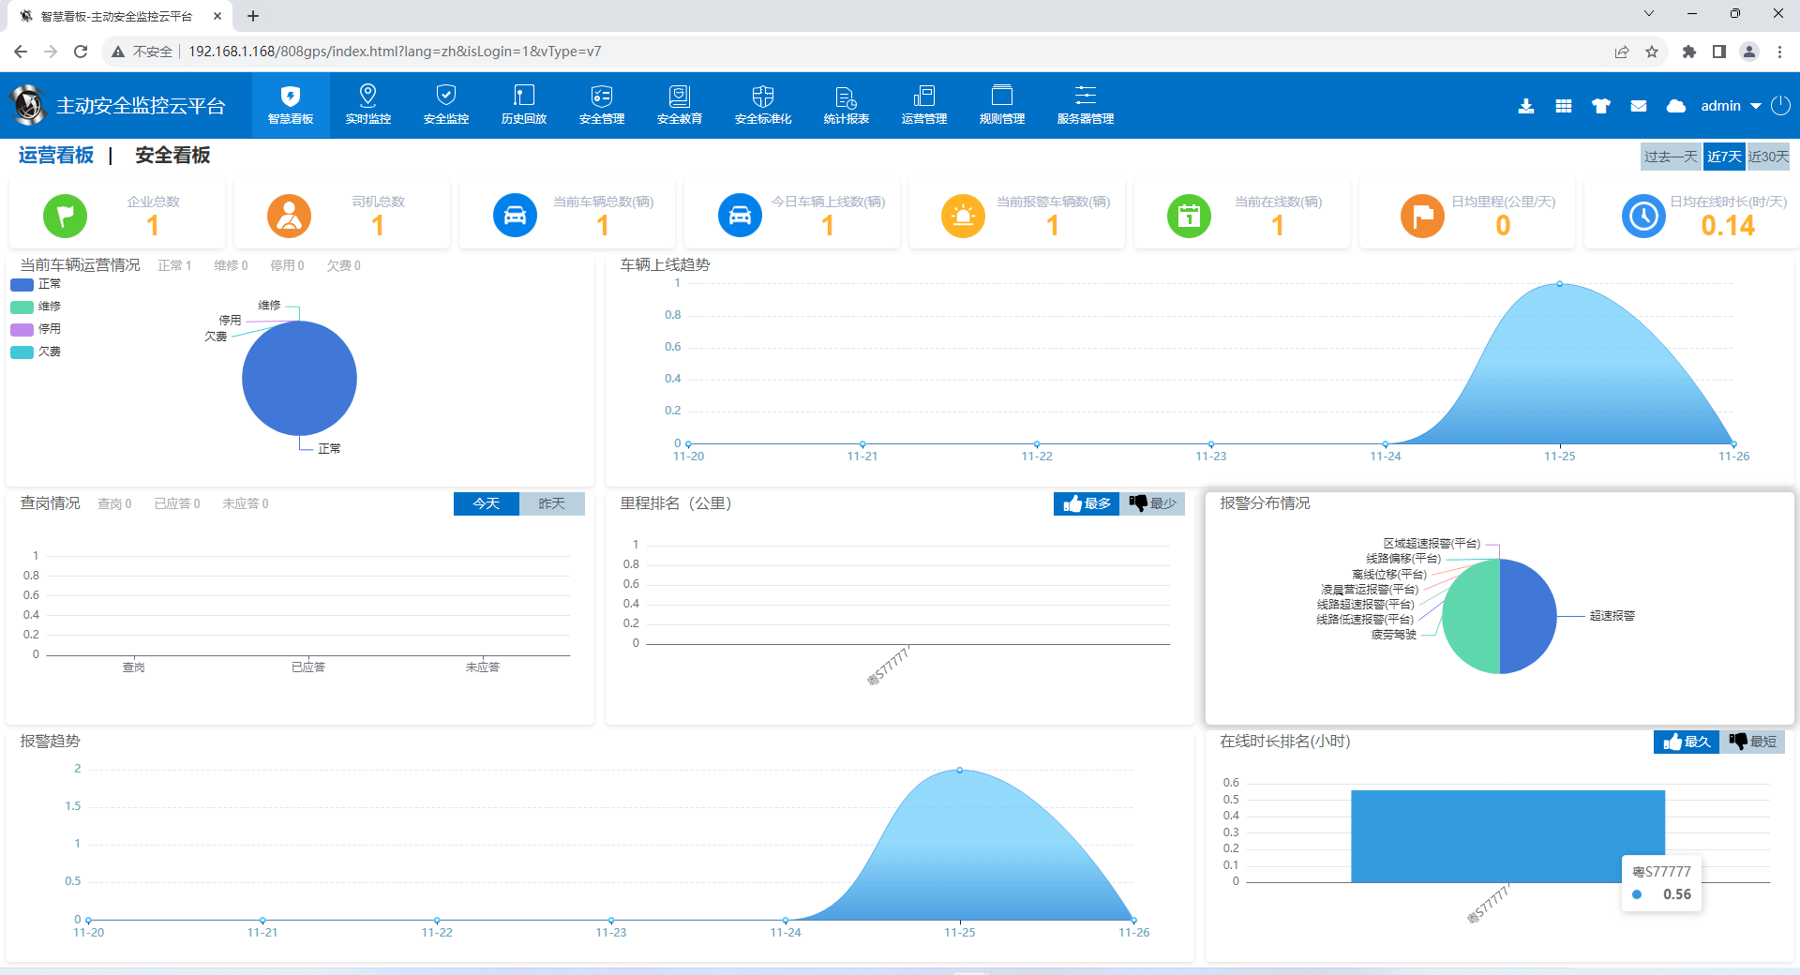Open 历史回放 history playback
This screenshot has height=975, width=1800.
524,105
